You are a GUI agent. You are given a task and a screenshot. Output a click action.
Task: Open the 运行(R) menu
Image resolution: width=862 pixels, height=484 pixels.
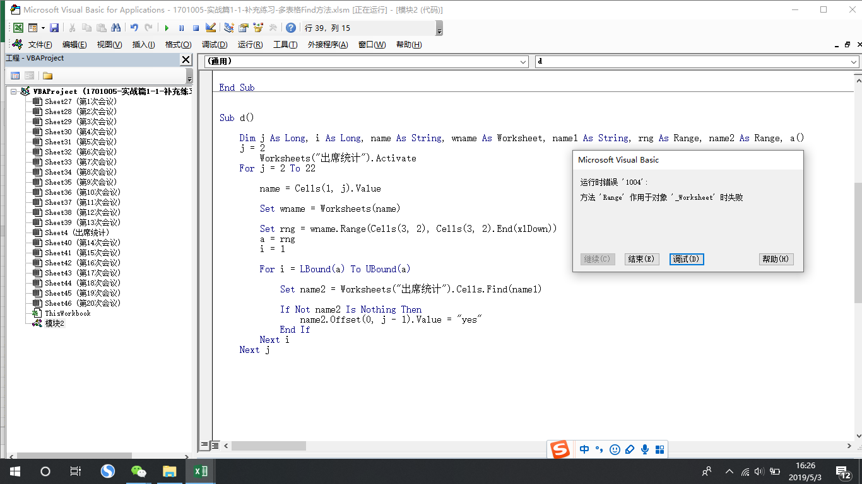pos(250,45)
